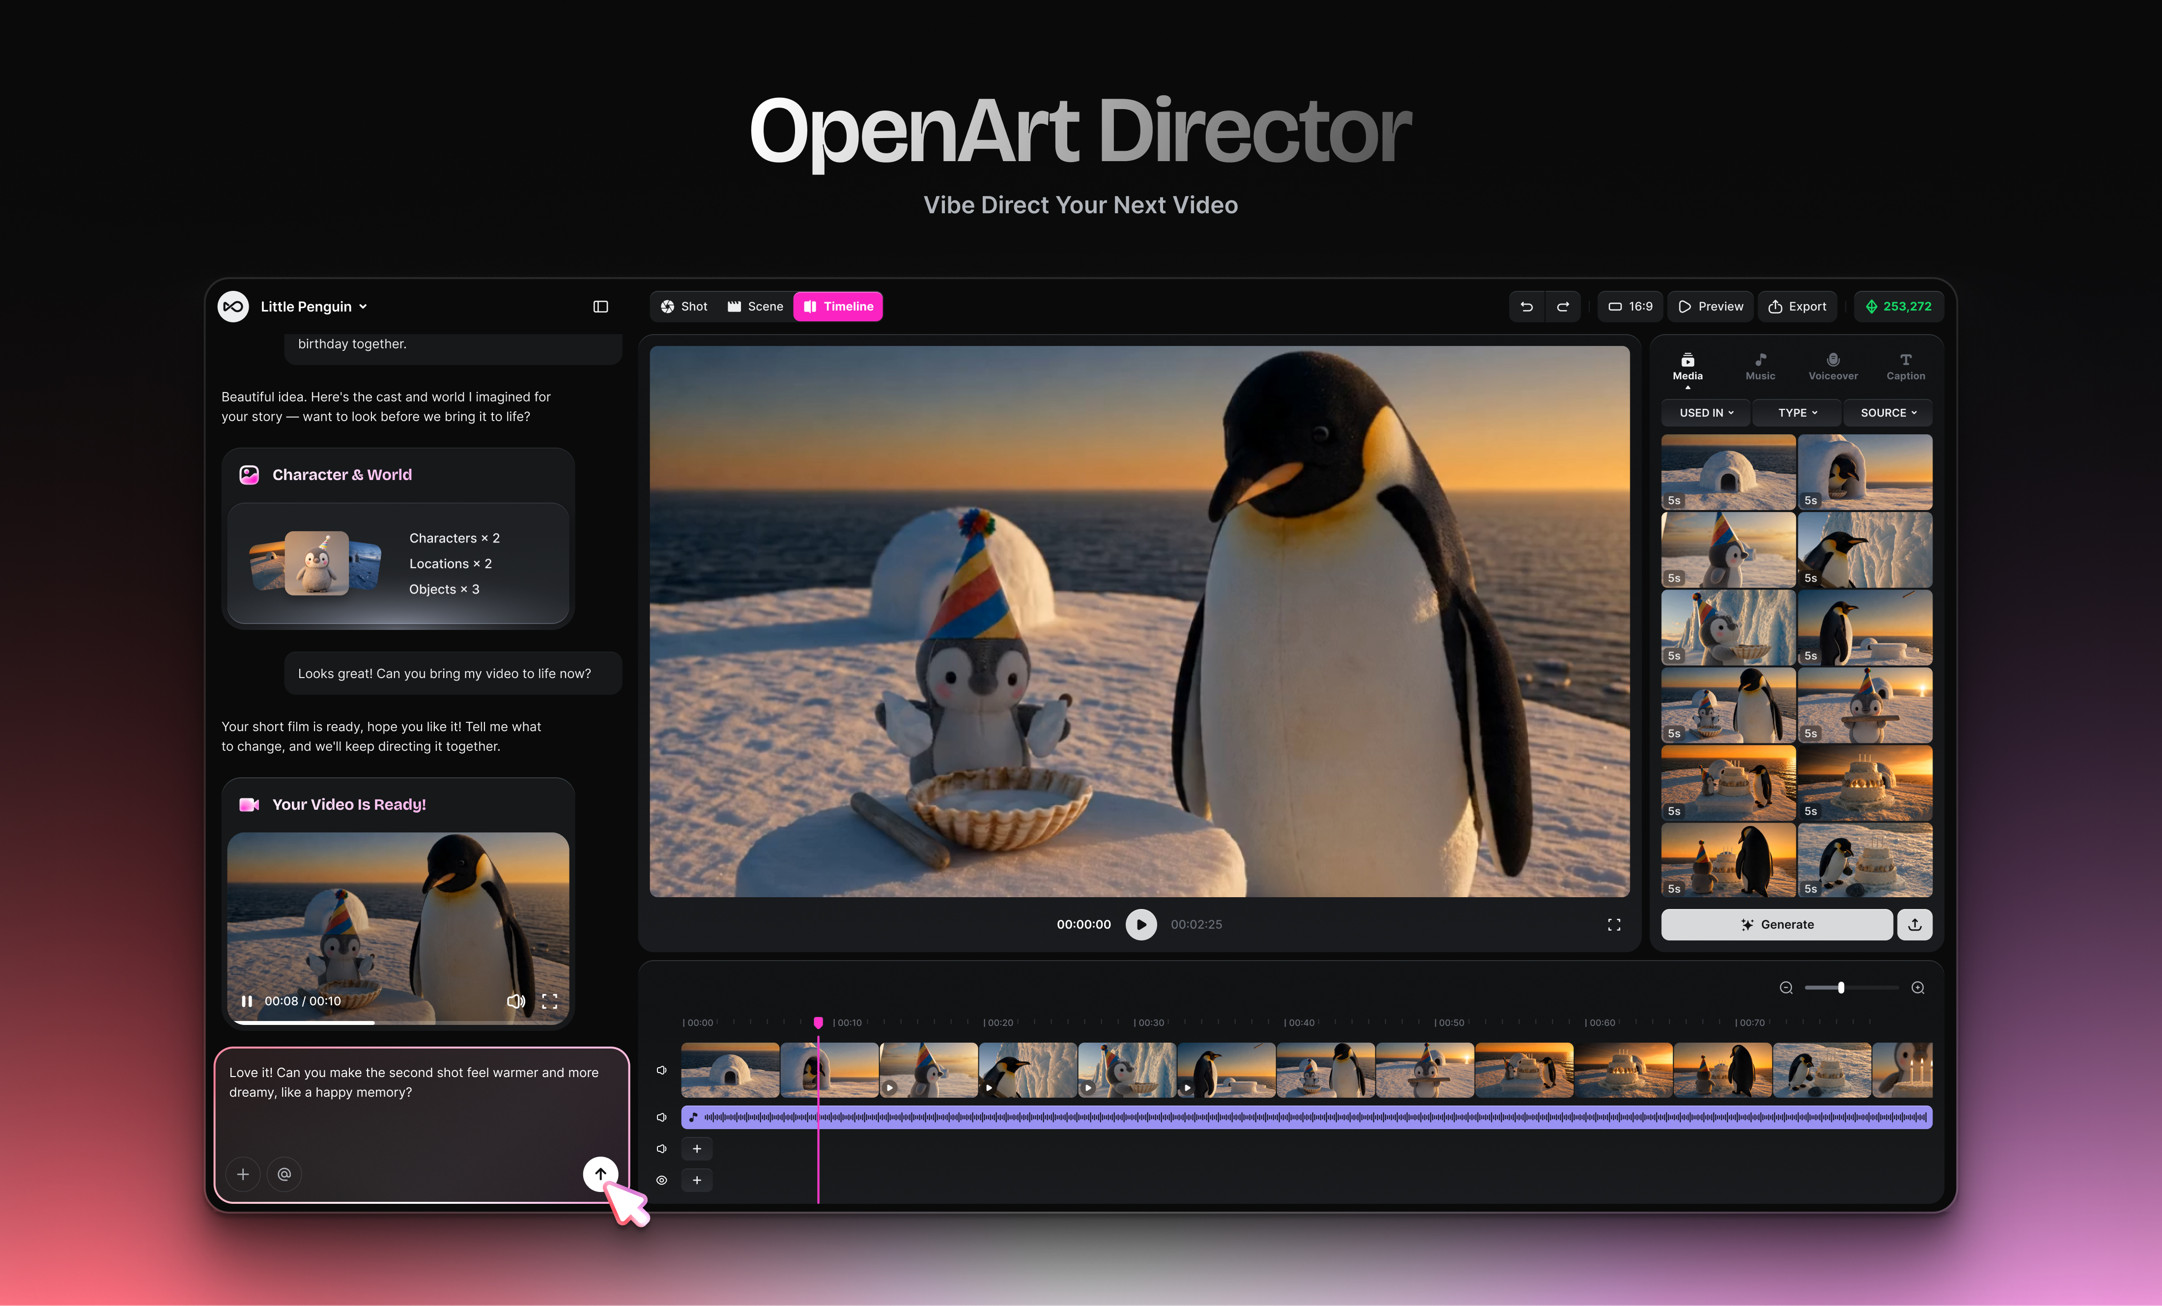2162x1306 pixels.
Task: Click the fullscreen icon below main preview
Action: 1614,924
